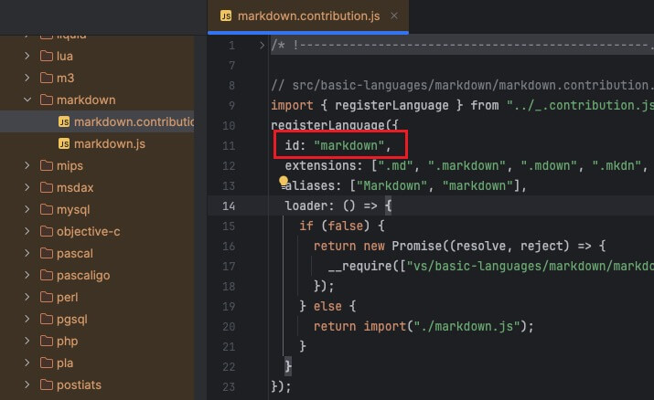Expand the m3 folder
Image resolution: width=654 pixels, height=400 pixels.
tap(27, 78)
